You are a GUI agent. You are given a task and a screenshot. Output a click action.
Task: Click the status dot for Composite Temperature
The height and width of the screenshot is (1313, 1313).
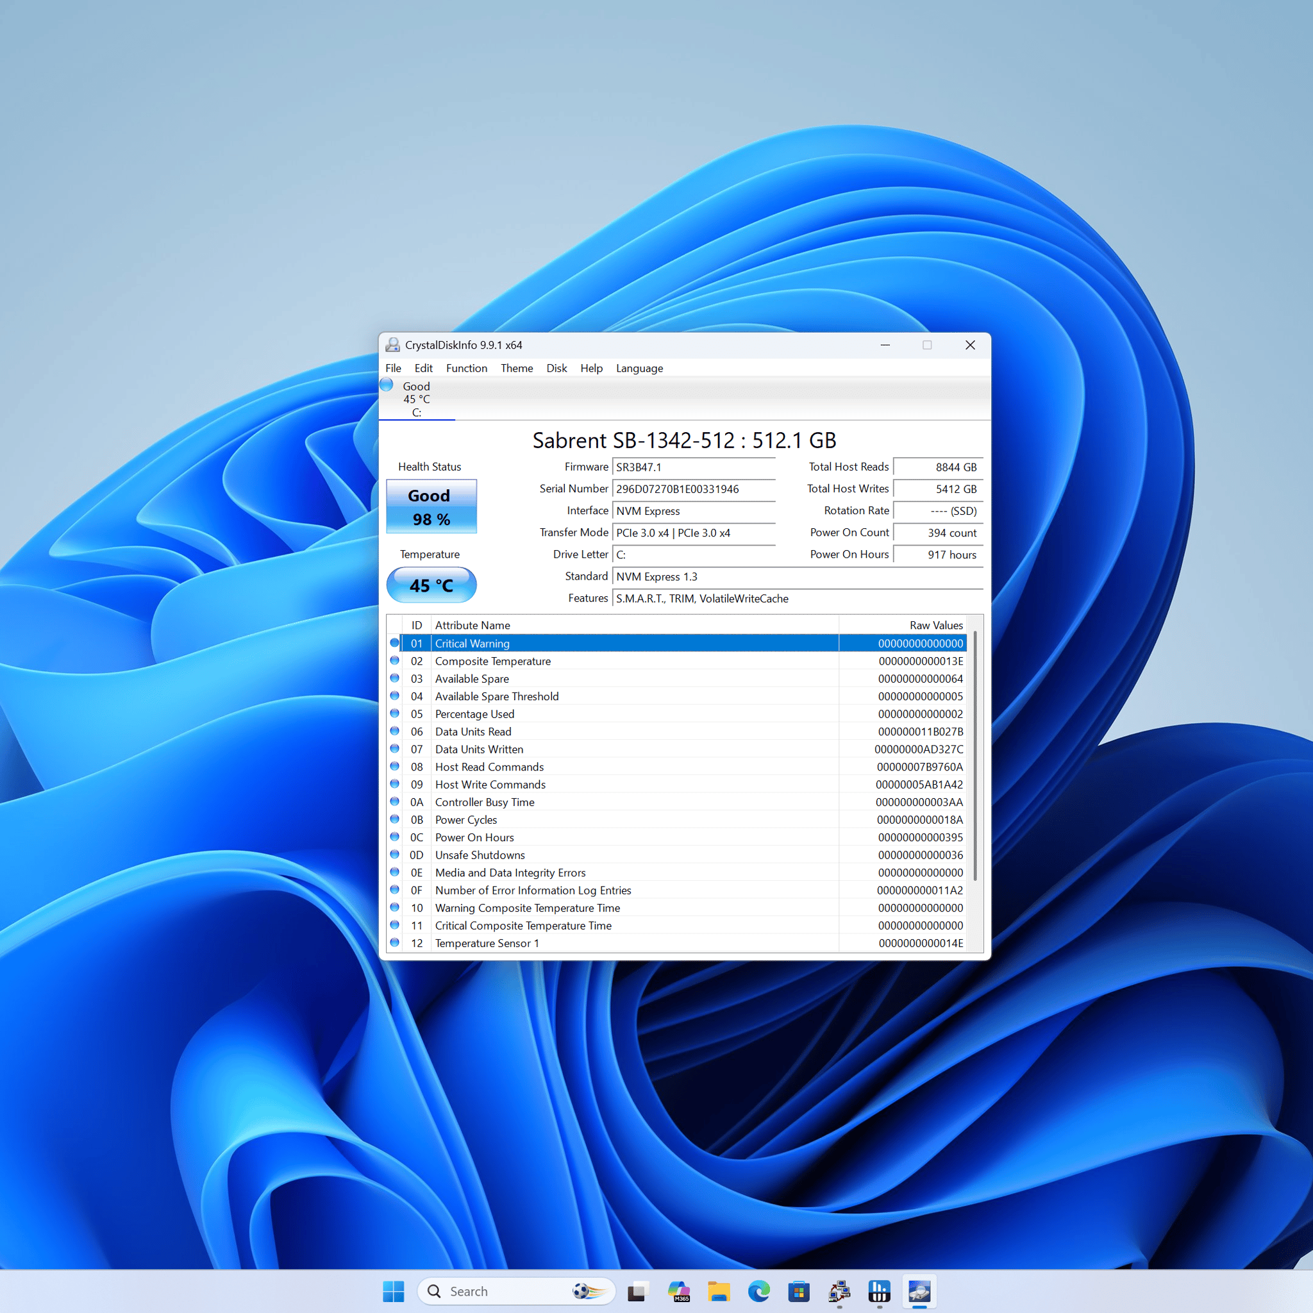(394, 660)
